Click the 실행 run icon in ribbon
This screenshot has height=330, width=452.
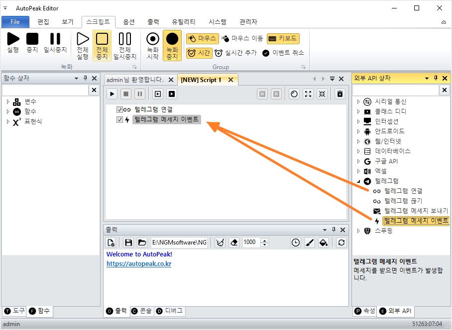click(13, 43)
